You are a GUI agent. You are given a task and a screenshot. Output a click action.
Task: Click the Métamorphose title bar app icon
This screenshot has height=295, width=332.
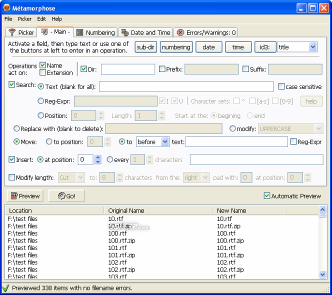pyautogui.click(x=6, y=7)
